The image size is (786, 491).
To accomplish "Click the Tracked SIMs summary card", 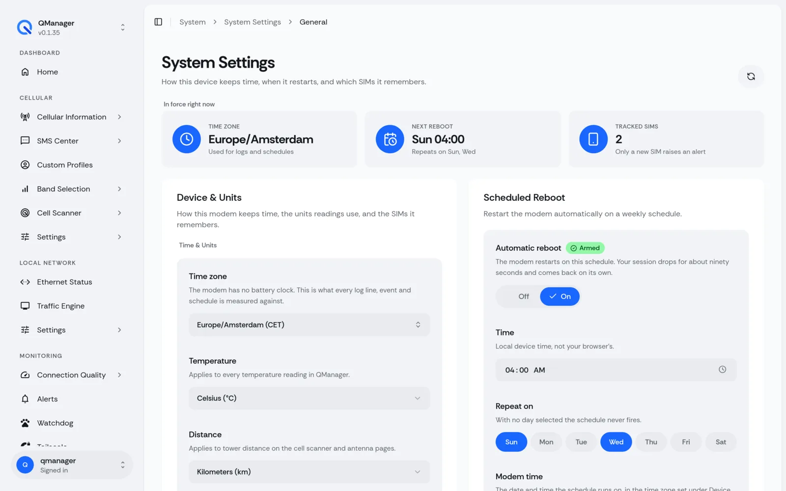I will click(666, 139).
